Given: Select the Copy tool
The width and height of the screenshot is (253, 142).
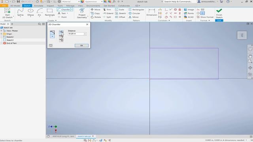Looking at the screenshot, I should (95, 13).
